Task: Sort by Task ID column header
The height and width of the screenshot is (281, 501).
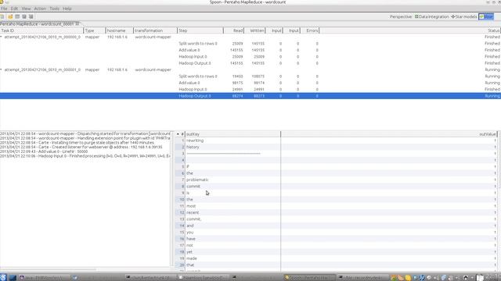Action: coord(41,30)
